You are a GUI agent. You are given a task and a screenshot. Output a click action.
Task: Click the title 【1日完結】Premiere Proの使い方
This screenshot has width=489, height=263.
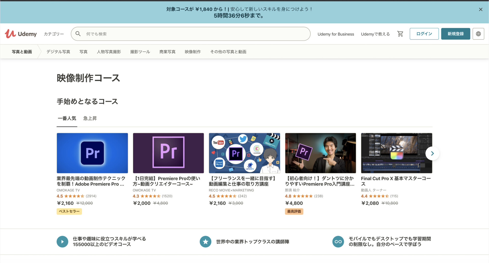pyautogui.click(x=167, y=181)
